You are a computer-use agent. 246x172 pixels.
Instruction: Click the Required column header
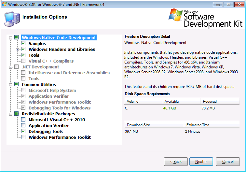[x=220, y=101]
